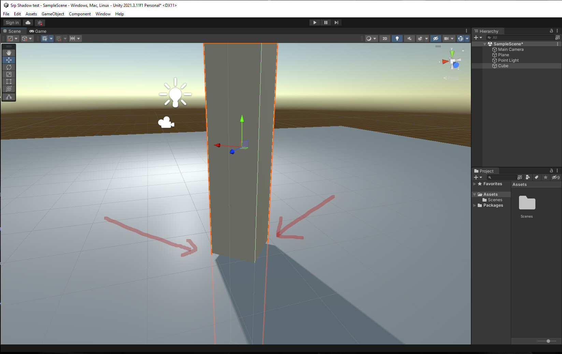Image resolution: width=562 pixels, height=354 pixels.
Task: Click the Sign in button
Action: (x=12, y=23)
